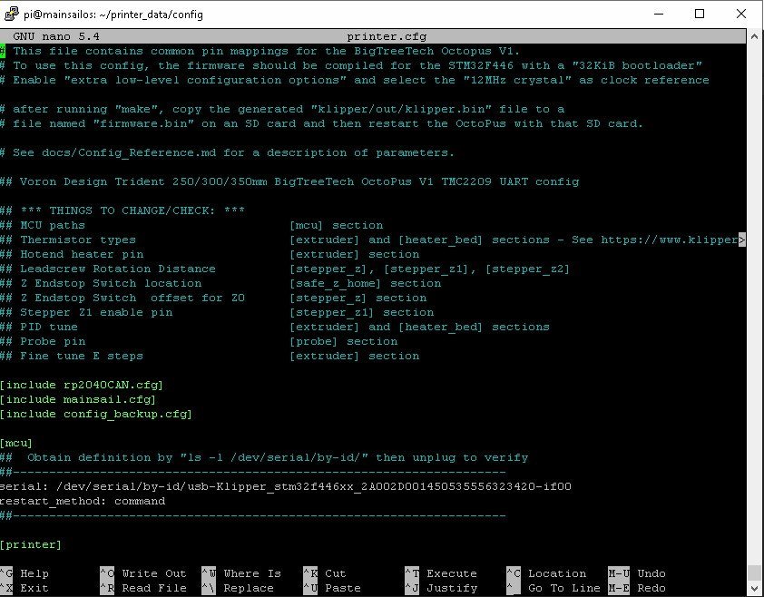
Task: Click the "To use this config" comment line
Action: click(351, 65)
